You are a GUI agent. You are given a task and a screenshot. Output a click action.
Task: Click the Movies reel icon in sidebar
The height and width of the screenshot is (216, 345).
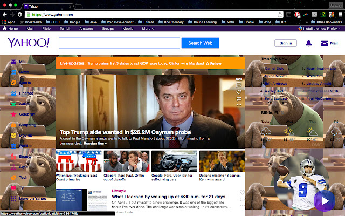click(x=13, y=136)
